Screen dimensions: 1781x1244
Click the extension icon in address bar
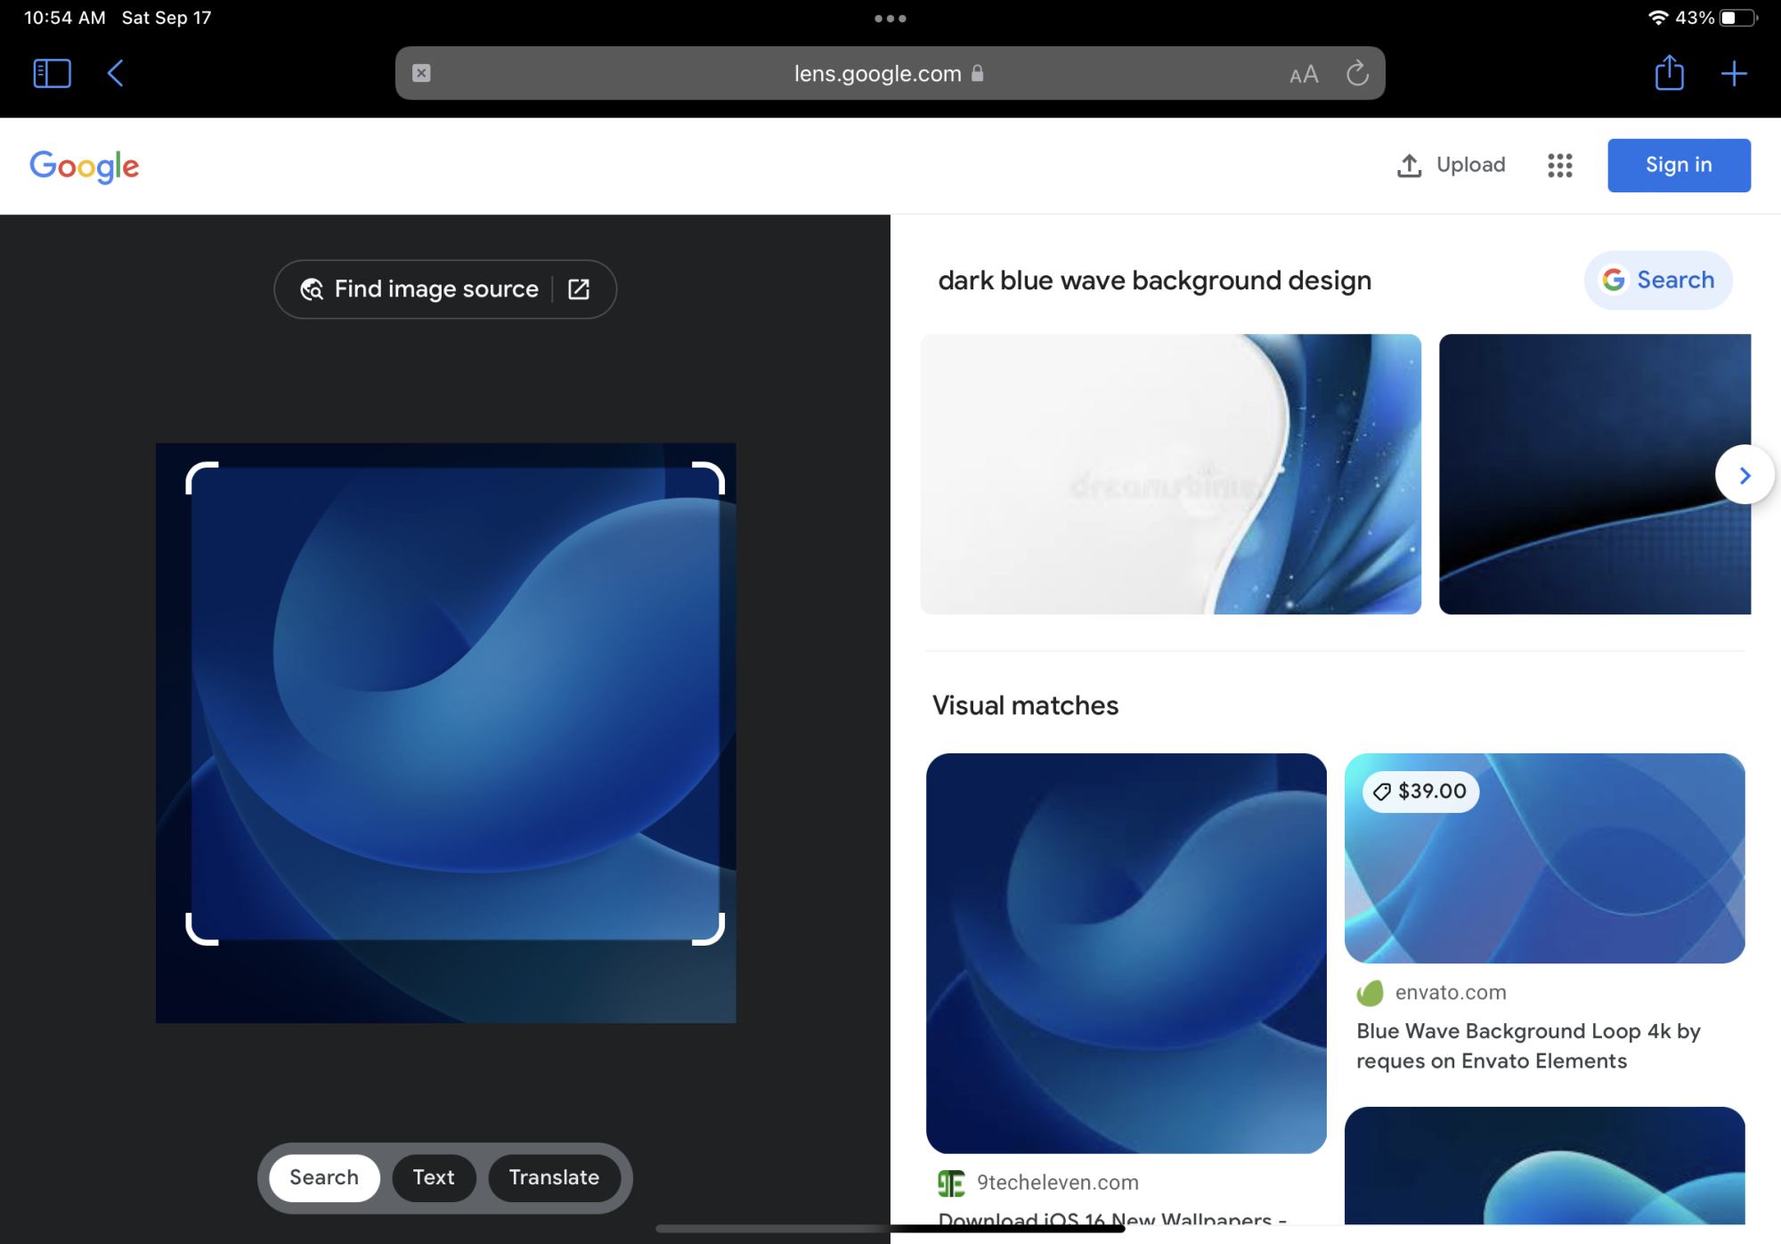click(422, 73)
